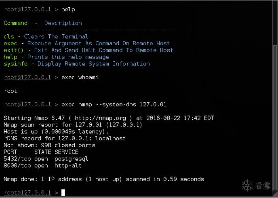Image resolution: width=278 pixels, height=198 pixels.
Task: Click the 'rDNS record' output line
Action: pyautogui.click(x=65, y=139)
